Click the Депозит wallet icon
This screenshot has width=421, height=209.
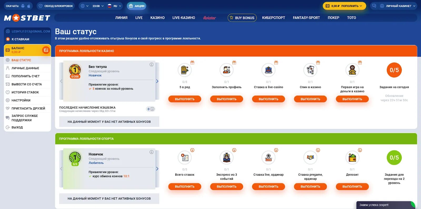pyautogui.click(x=352, y=158)
